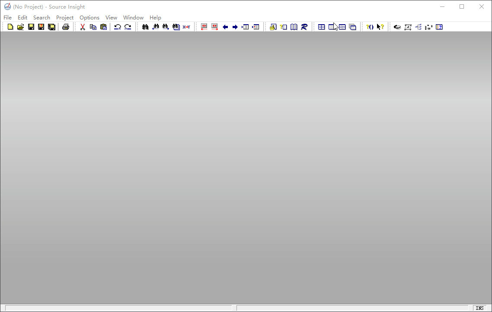Click the Save floppy disk icon
The width and height of the screenshot is (492, 312).
point(31,27)
